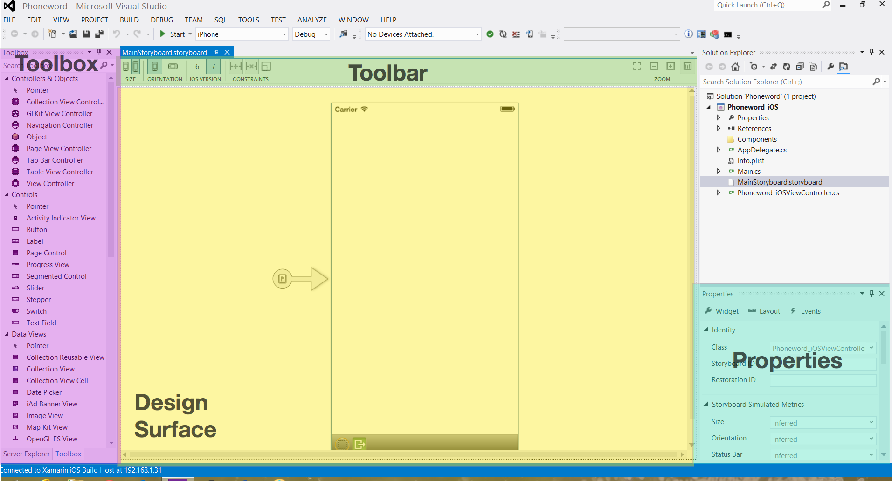Click the fit-to-screen zoom icon
The image size is (892, 481).
click(x=636, y=66)
